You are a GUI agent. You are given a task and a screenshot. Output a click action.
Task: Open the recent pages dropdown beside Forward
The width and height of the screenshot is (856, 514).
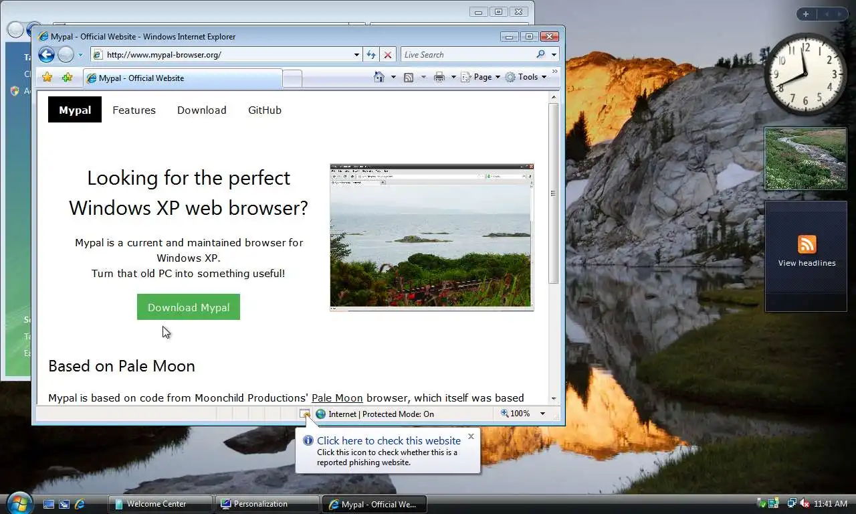(x=80, y=55)
